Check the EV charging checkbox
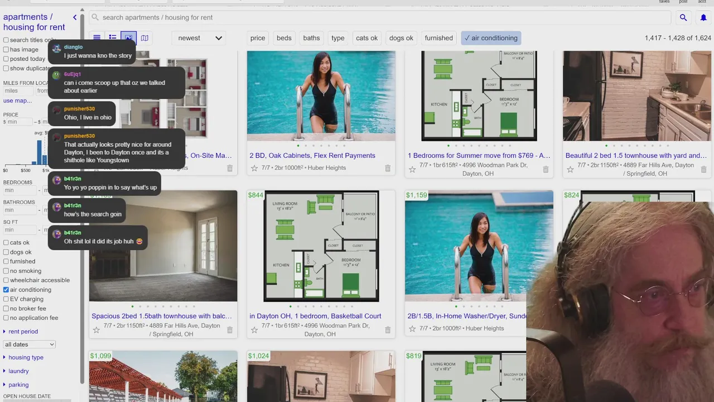714x402 pixels. [x=6, y=299]
